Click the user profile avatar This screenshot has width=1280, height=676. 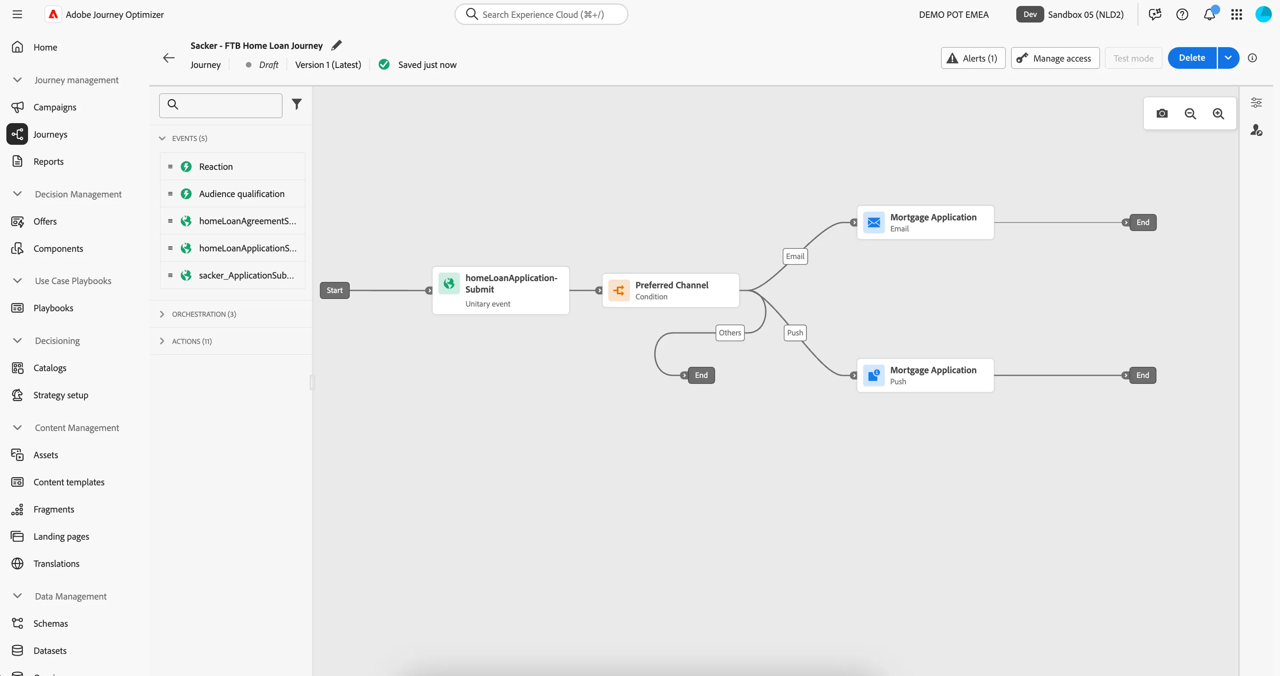[1263, 14]
